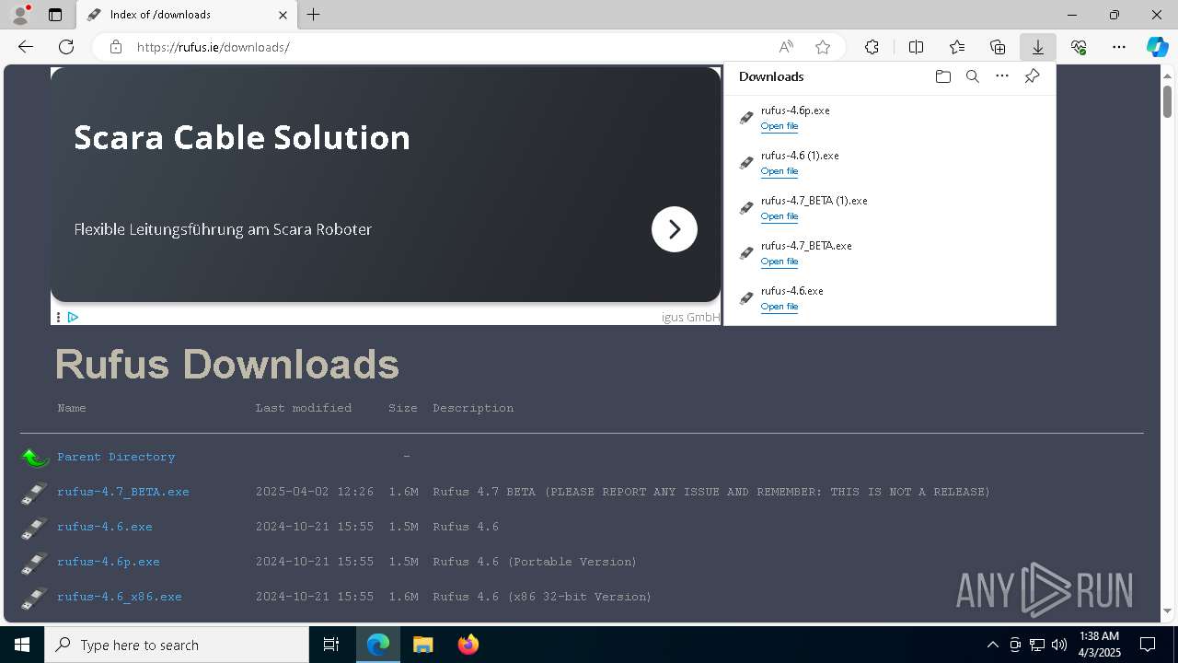Open file for rufus-4.7_BETA.exe download
This screenshot has height=663, width=1178.
point(780,262)
